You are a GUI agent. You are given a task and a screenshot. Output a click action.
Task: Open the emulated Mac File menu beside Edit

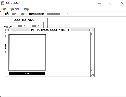(x=13, y=14)
